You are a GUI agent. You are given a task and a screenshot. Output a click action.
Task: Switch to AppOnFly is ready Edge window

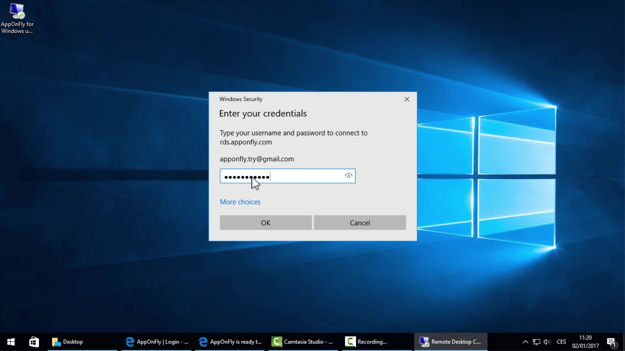click(230, 342)
